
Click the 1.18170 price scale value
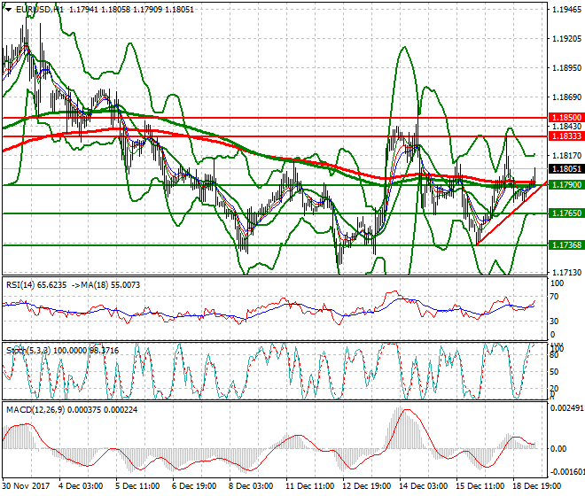pyautogui.click(x=566, y=156)
